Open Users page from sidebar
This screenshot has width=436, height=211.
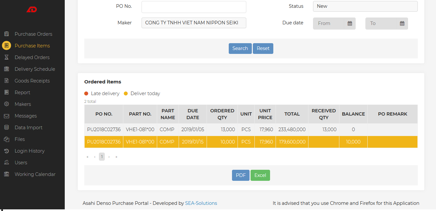21,163
